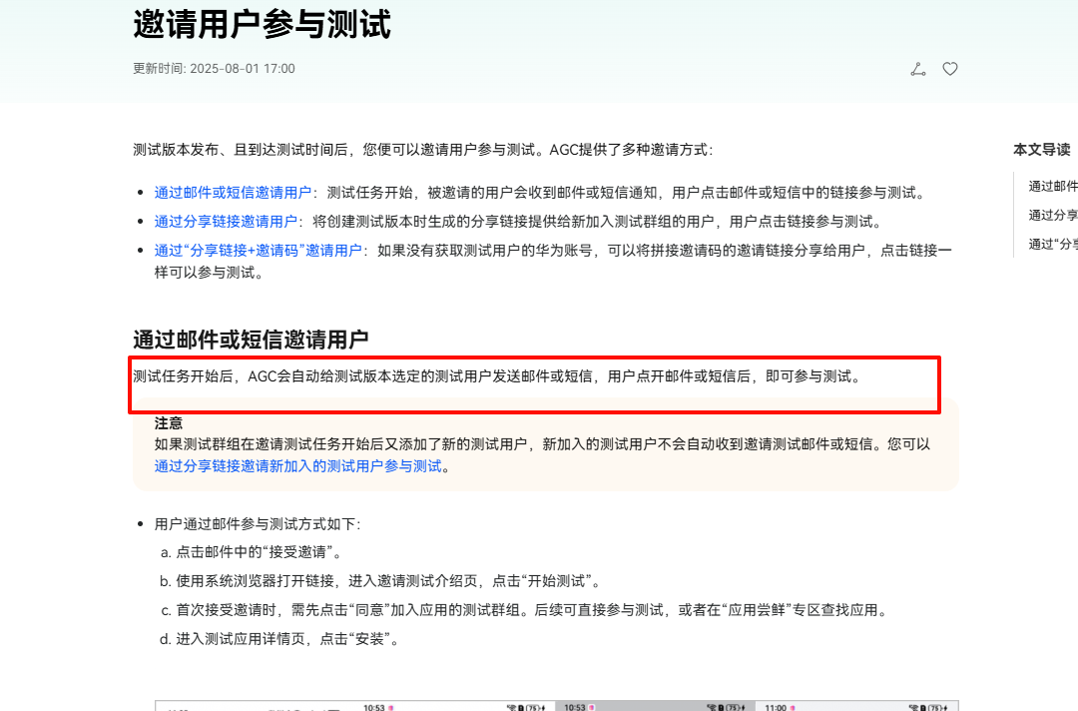Click the heading 通过邮件或短信邀请用户
This screenshot has width=1078, height=711.
pyautogui.click(x=251, y=340)
